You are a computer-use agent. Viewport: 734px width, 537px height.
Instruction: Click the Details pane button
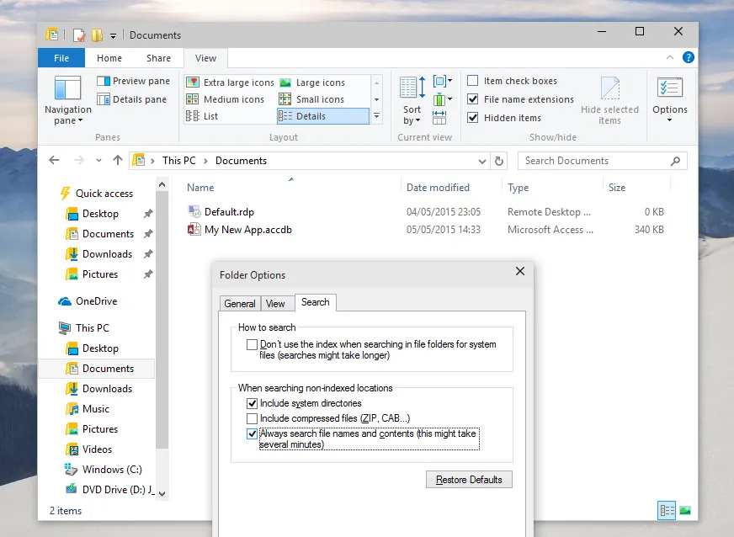131,98
